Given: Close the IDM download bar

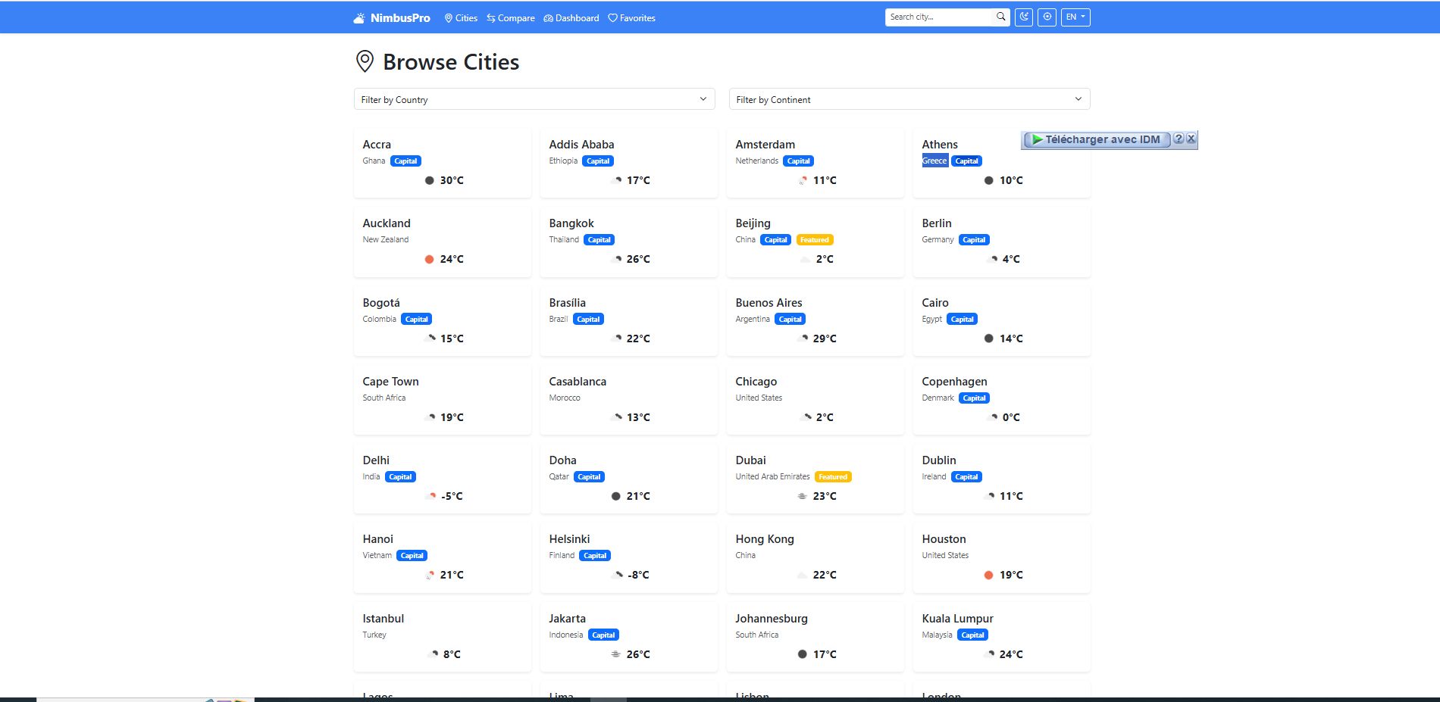Looking at the screenshot, I should click(x=1191, y=139).
